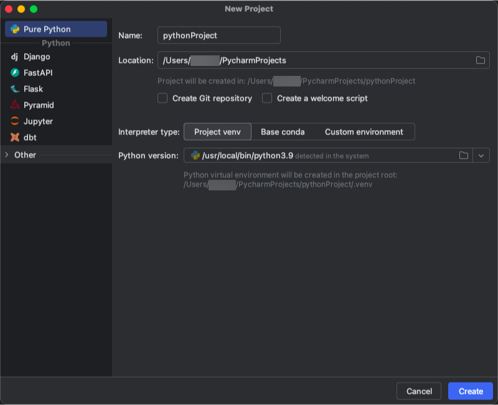Click the Python logo in version field
This screenshot has height=405, width=498.
coord(195,155)
